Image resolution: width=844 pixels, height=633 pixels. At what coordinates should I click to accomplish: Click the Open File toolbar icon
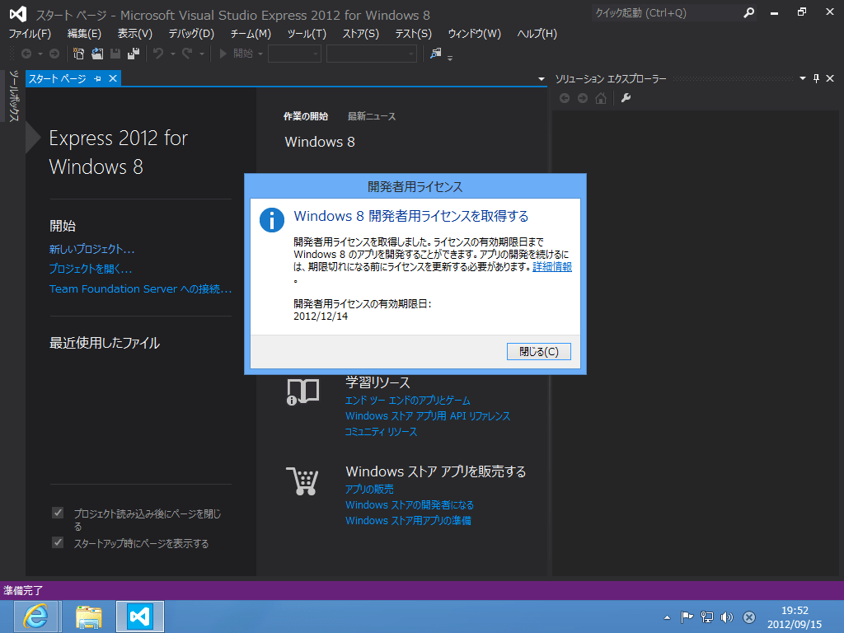click(x=97, y=54)
